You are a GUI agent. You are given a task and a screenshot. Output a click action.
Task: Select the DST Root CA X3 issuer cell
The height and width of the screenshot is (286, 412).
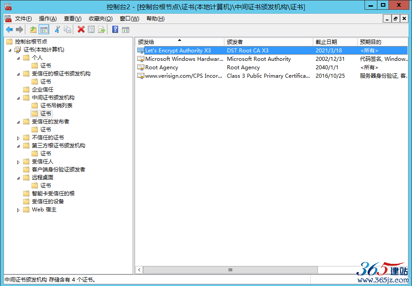(x=248, y=51)
